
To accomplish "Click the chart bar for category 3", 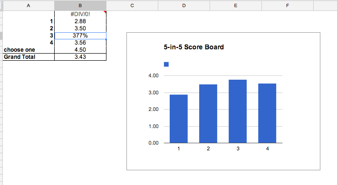I will [x=238, y=111].
